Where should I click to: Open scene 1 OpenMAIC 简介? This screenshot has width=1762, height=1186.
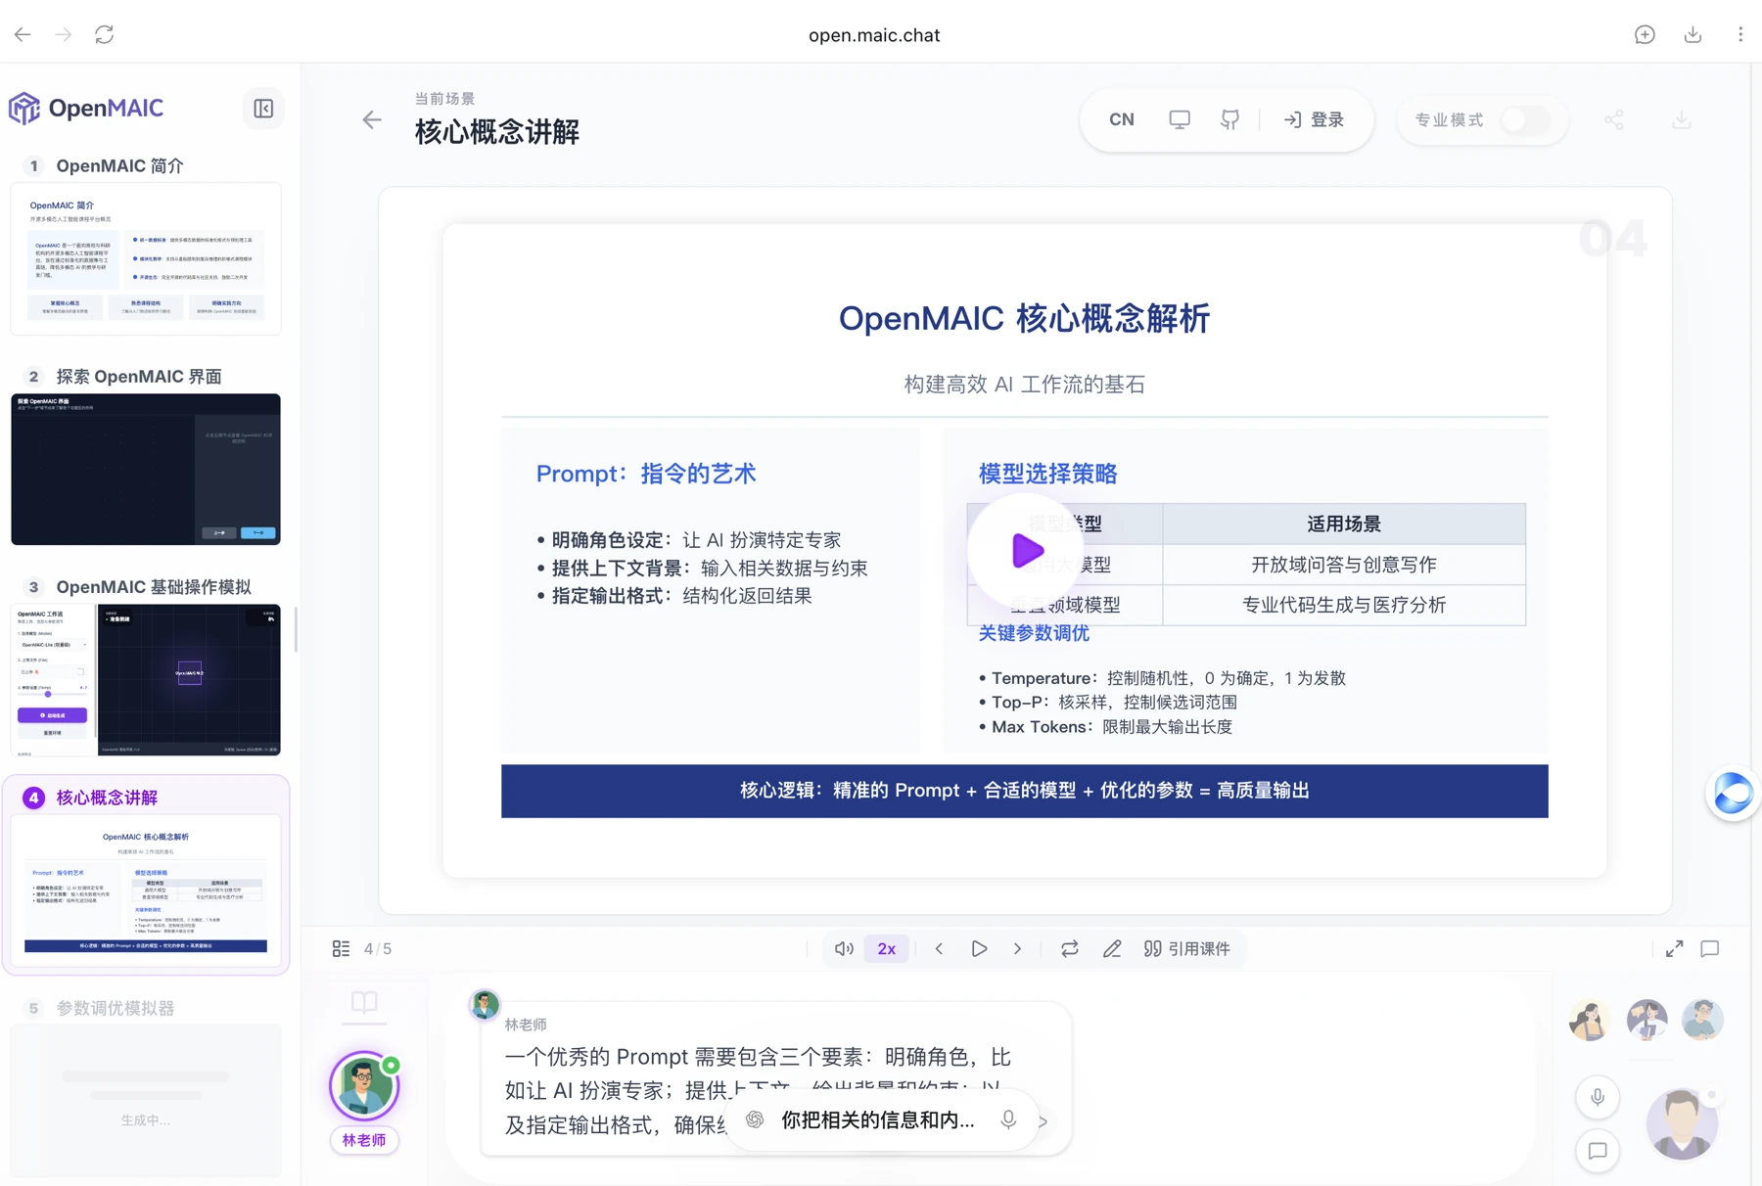[145, 247]
